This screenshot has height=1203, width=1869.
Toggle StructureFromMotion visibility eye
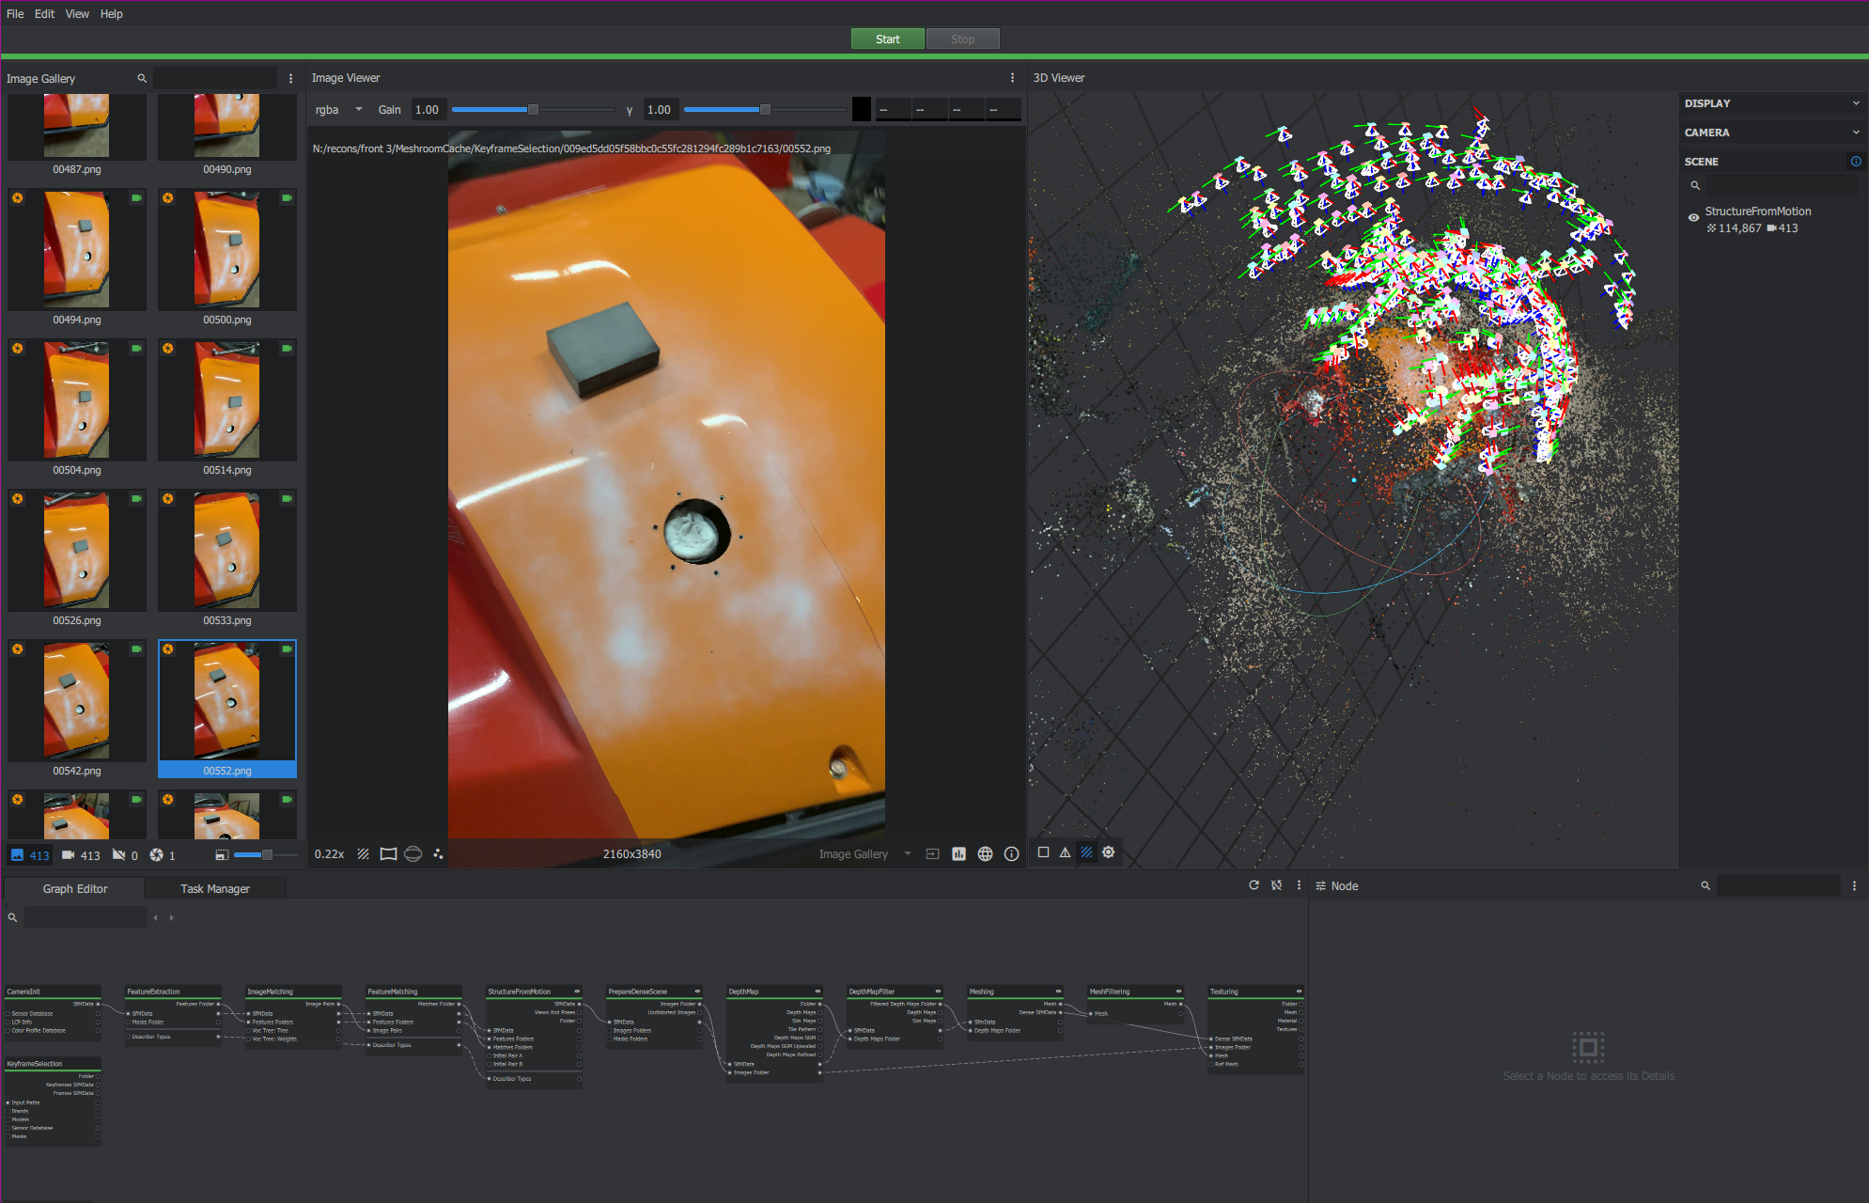point(1693,218)
